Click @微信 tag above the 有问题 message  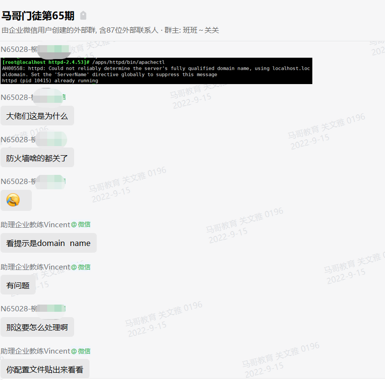[x=81, y=267]
